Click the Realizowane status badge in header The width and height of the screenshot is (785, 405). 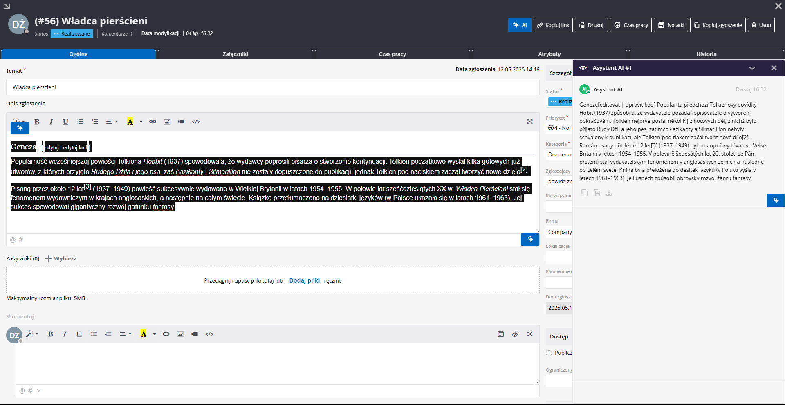(x=72, y=34)
